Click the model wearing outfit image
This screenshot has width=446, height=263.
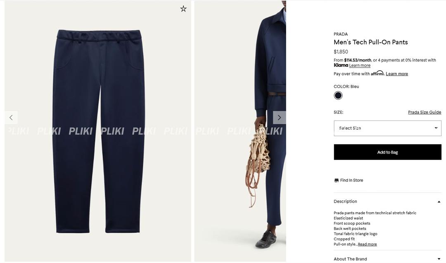tap(240, 131)
